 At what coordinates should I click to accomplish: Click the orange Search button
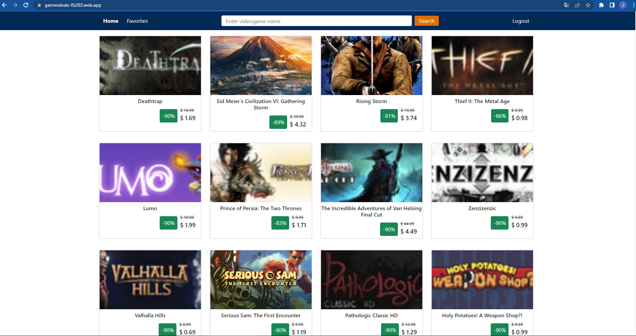click(x=426, y=21)
